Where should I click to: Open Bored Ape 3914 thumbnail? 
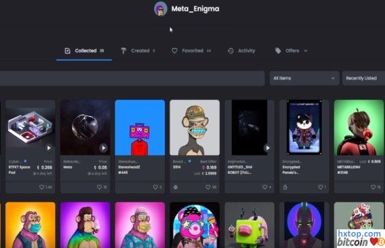point(194,126)
